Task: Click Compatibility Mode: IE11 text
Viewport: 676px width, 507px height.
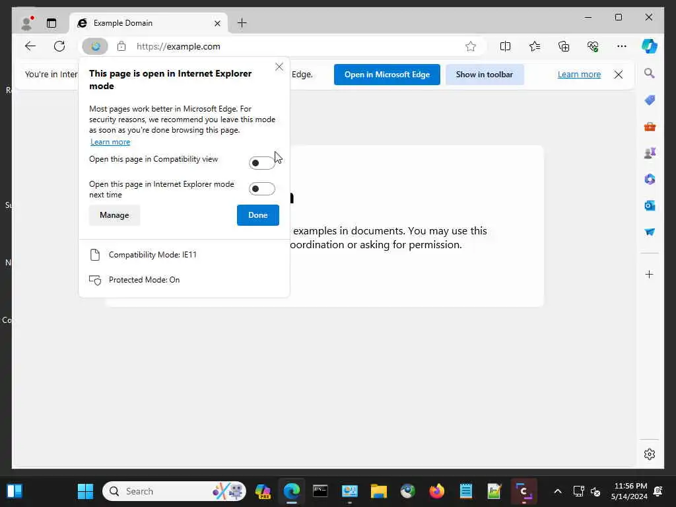Action: [x=152, y=255]
